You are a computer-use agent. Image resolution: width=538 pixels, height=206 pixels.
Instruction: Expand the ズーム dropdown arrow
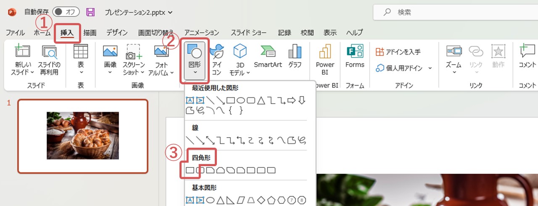click(454, 73)
